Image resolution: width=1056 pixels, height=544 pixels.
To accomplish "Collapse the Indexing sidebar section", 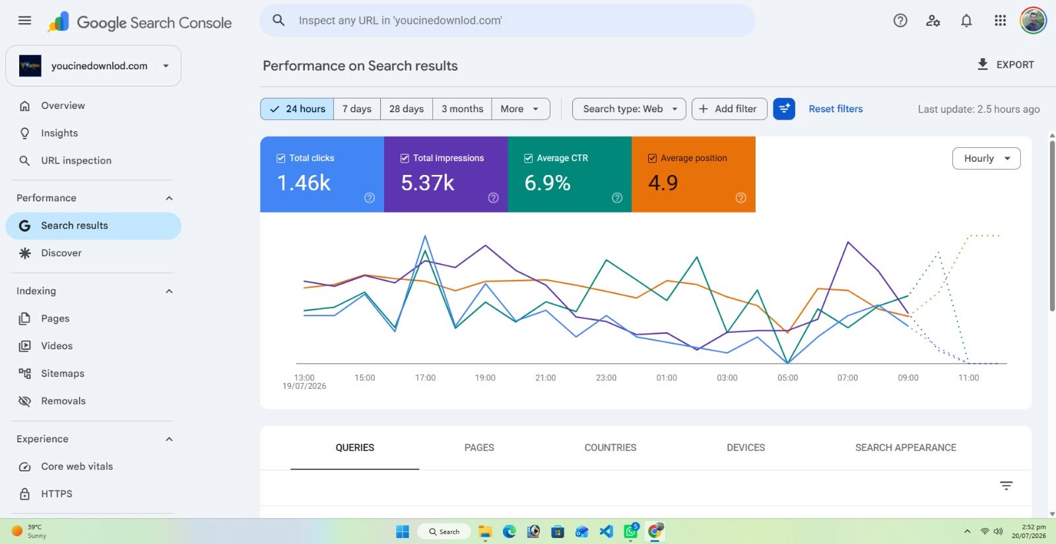I will click(x=169, y=291).
